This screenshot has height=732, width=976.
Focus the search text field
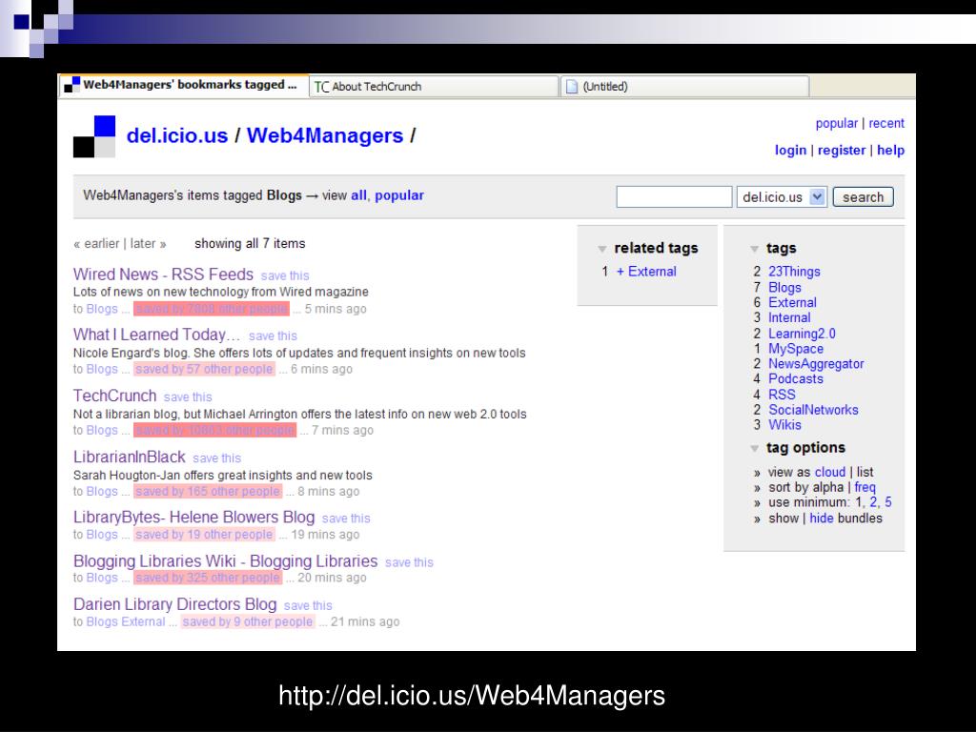[x=674, y=196]
